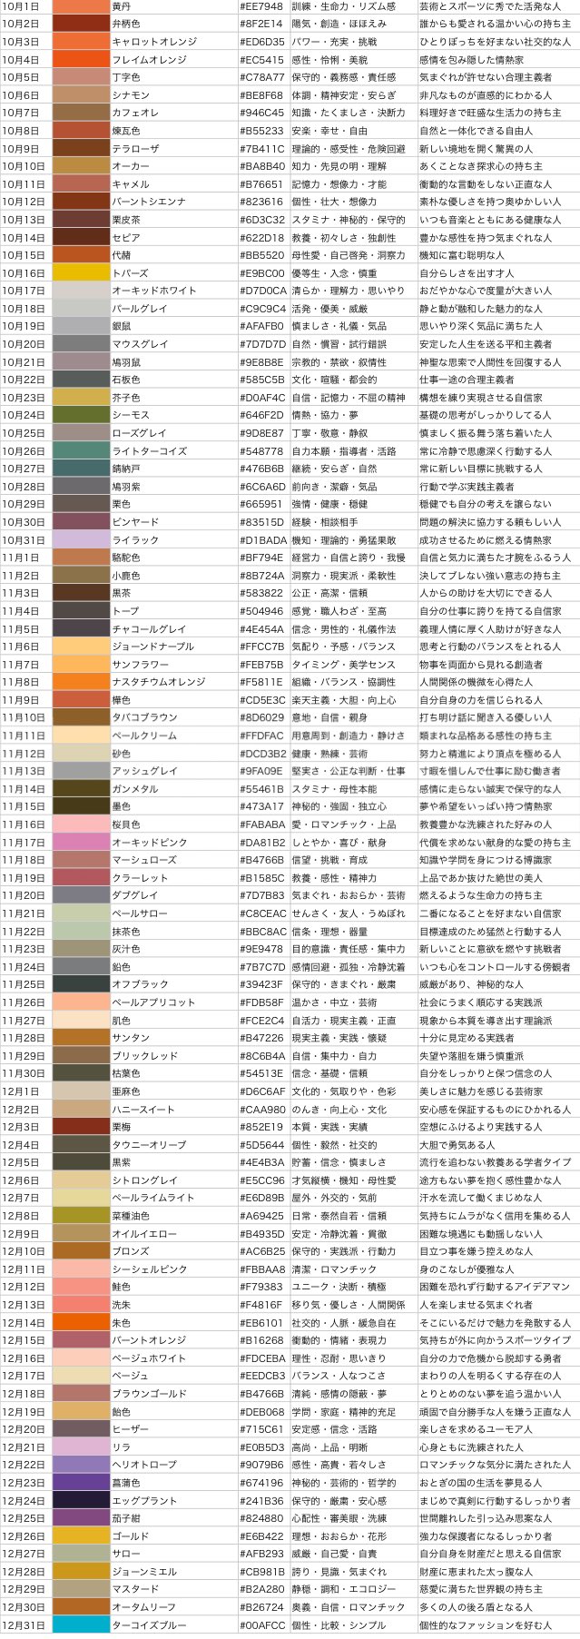Click the turquoise swatch for ターコイズブルー
This screenshot has height=1639, width=580.
tap(81, 1625)
